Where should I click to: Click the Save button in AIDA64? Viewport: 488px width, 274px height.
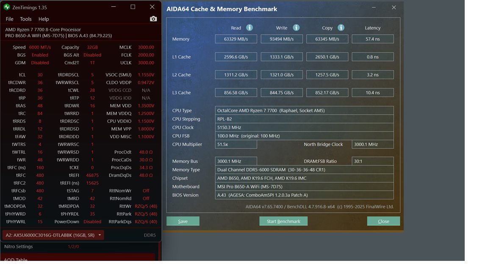pos(183,221)
